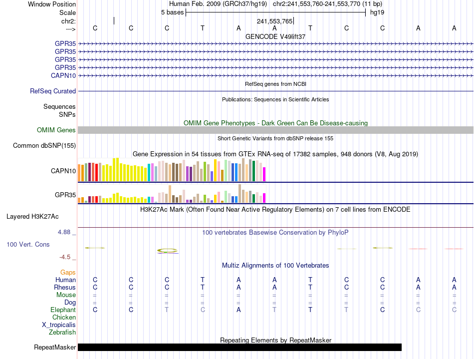Viewport: 474px width, 359px height.
Task: Click the Dog alignment row label
Action: click(70, 303)
